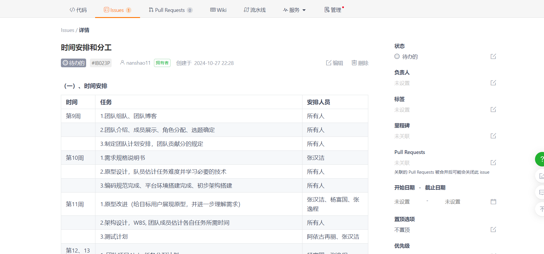Edit the 状态 status field icon

click(x=493, y=56)
